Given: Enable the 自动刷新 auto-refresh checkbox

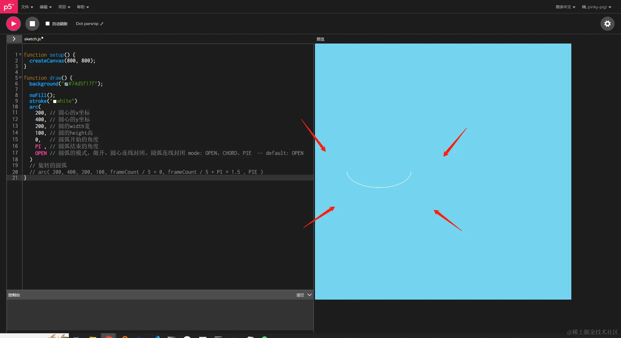Looking at the screenshot, I should pos(47,23).
